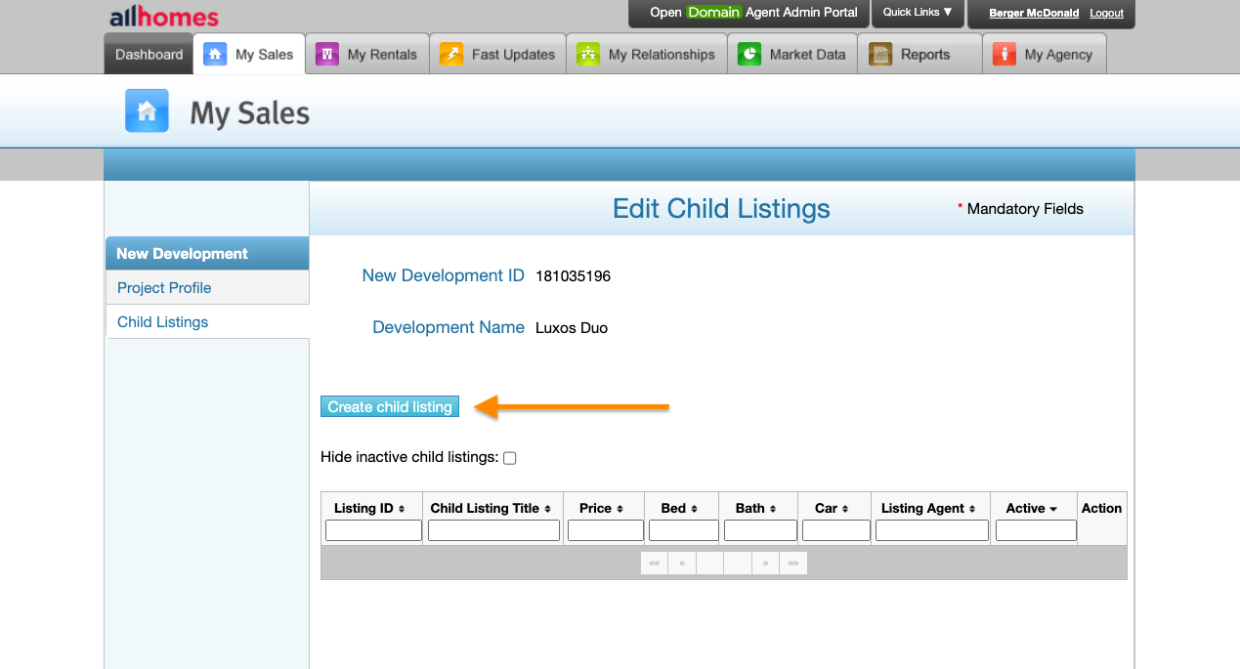Sort table by Listing ID column
This screenshot has width=1240, height=669.
[369, 508]
